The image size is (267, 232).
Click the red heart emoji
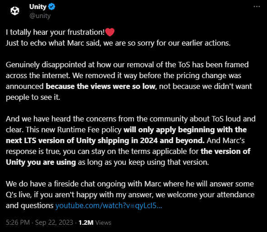pyautogui.click(x=110, y=32)
